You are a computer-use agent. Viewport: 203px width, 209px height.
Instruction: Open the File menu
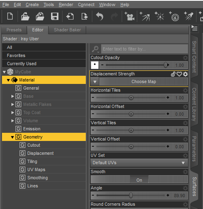[6, 4]
